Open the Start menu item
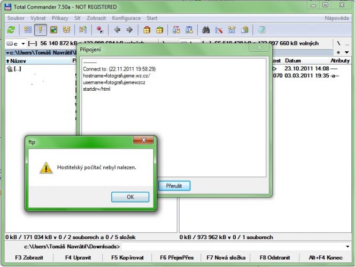The image size is (355, 267). (152, 18)
